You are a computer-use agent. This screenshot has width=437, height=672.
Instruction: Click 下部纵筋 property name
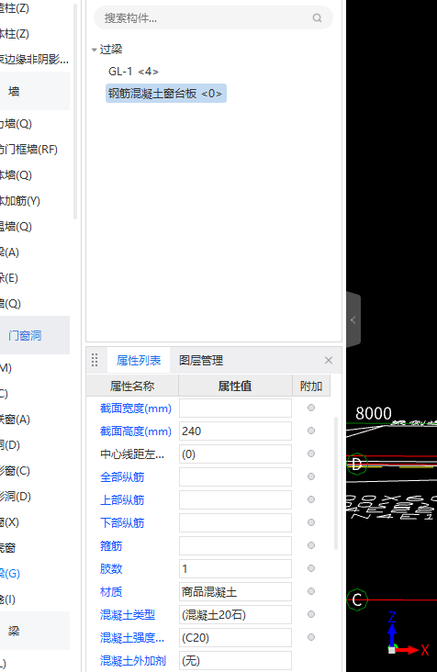point(122,523)
